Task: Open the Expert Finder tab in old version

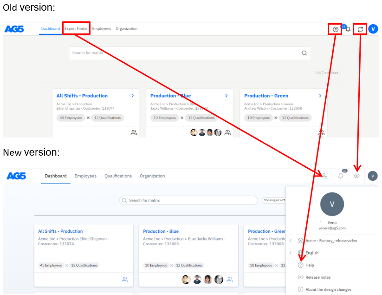Action: (76, 29)
